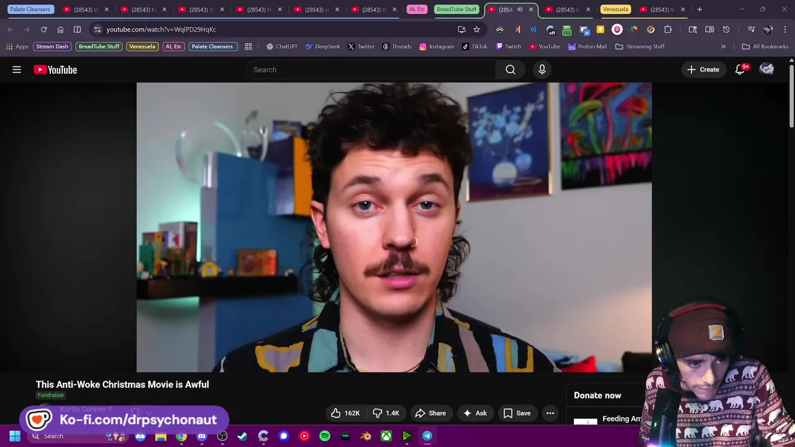The image size is (795, 447).
Task: Bookmark this page with the star
Action: (476, 29)
